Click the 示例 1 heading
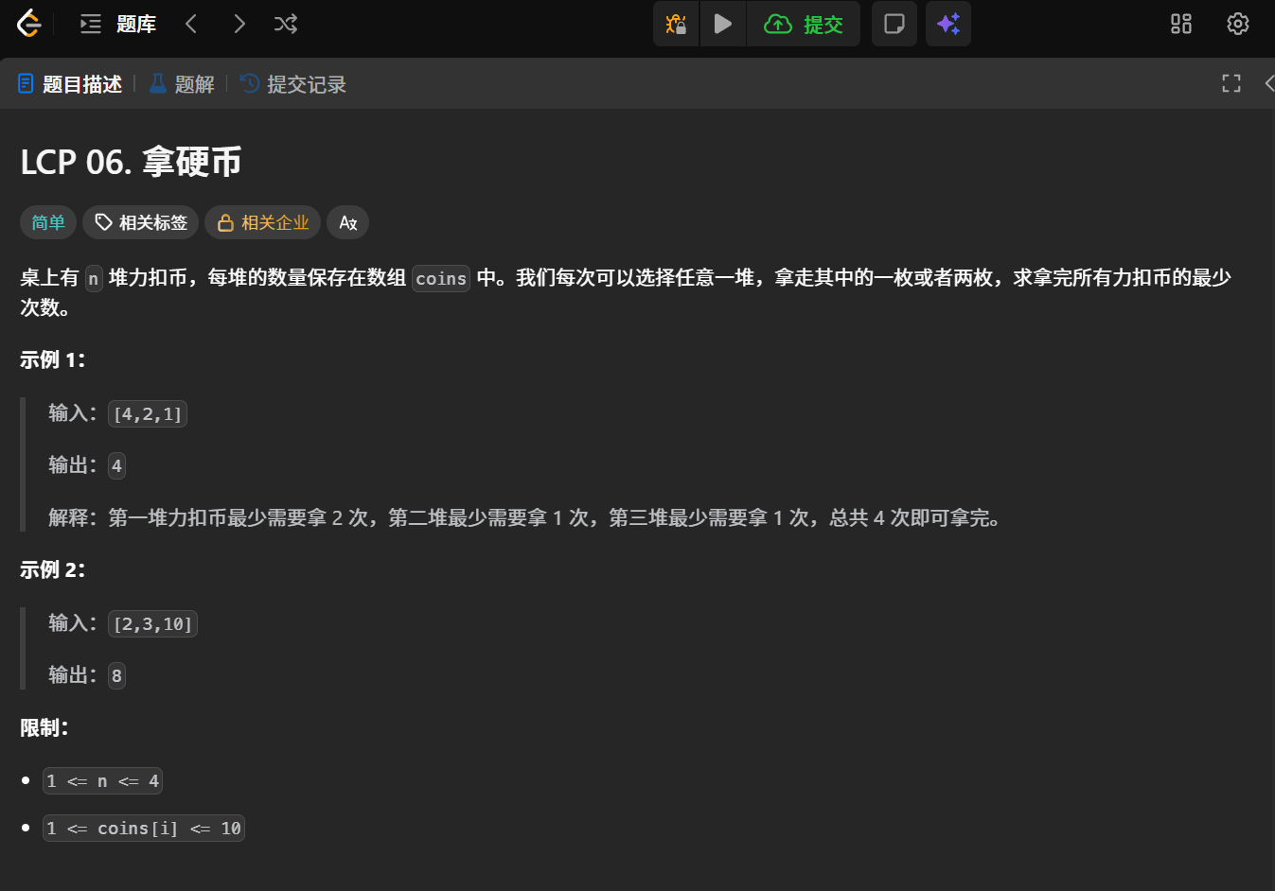Image resolution: width=1275 pixels, height=891 pixels. pyautogui.click(x=53, y=359)
